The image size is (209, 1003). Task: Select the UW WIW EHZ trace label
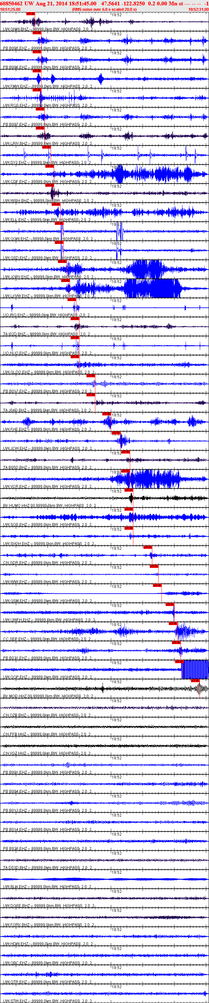point(48,582)
